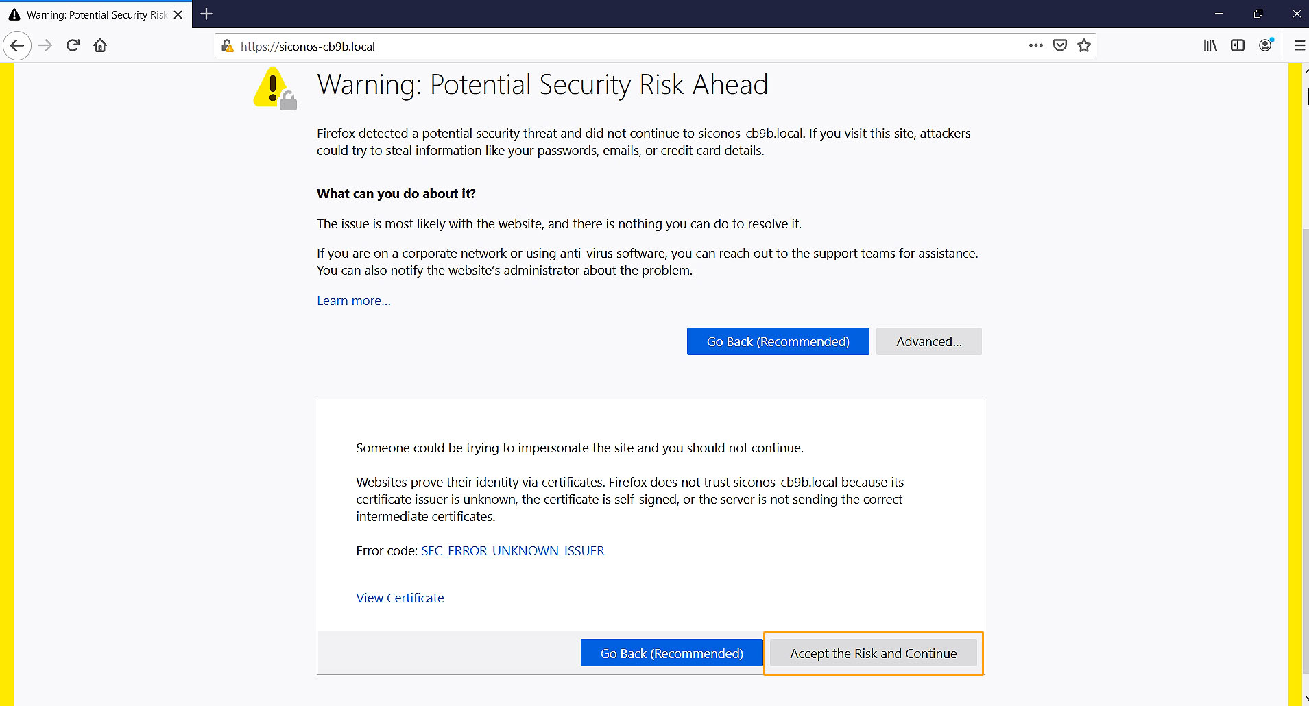Reload the current page

click(x=73, y=46)
